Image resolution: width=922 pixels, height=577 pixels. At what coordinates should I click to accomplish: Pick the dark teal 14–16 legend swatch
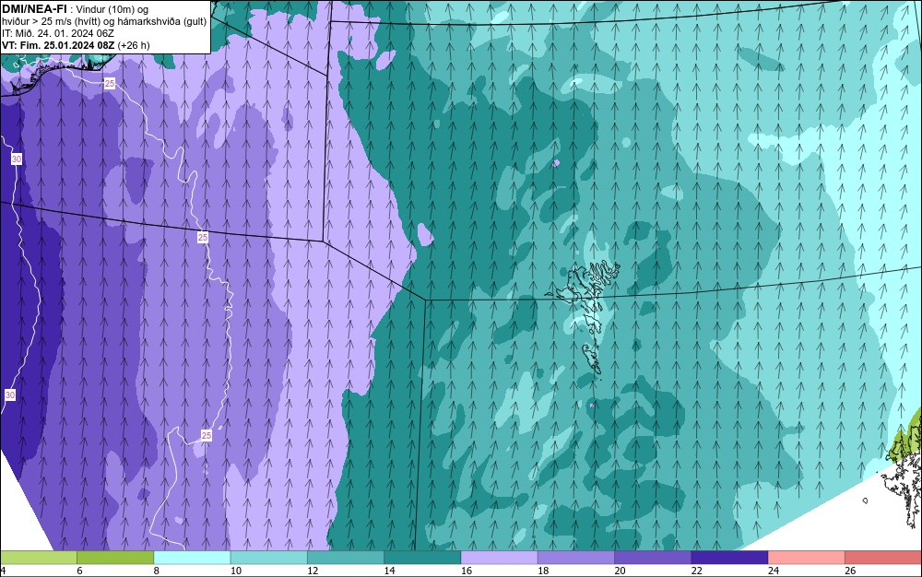pyautogui.click(x=422, y=557)
